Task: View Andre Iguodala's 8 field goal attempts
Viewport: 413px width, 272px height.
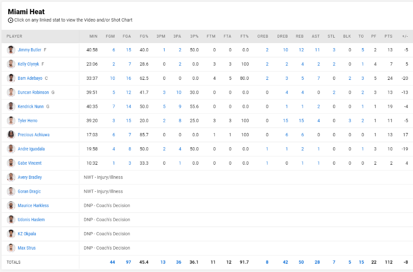Action: 130,149
